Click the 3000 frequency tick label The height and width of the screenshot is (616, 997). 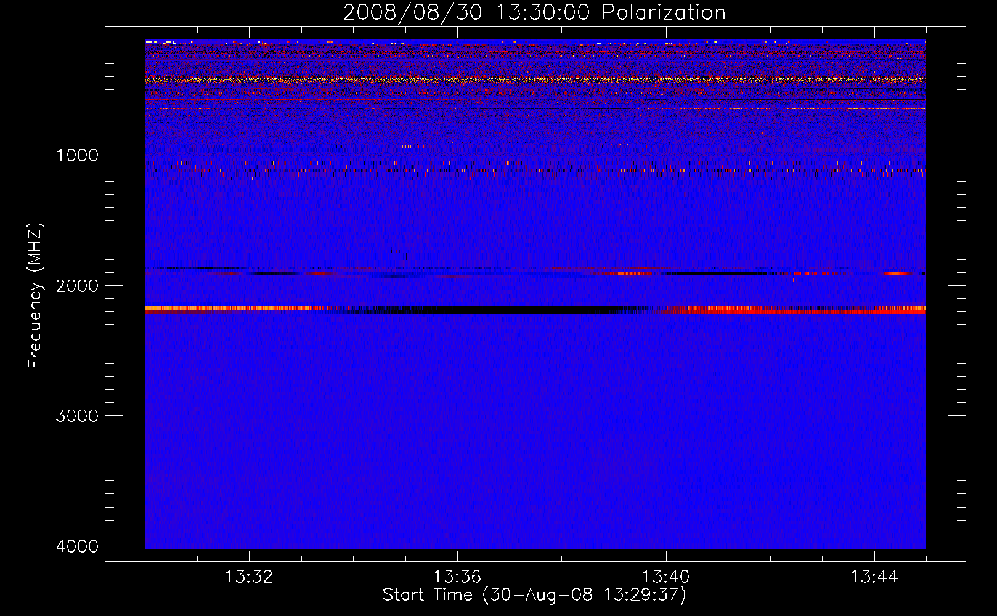pyautogui.click(x=77, y=416)
